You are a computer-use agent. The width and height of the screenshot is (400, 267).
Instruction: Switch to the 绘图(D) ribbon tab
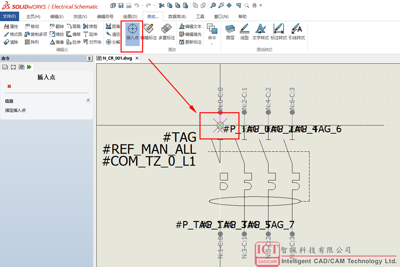tap(130, 17)
